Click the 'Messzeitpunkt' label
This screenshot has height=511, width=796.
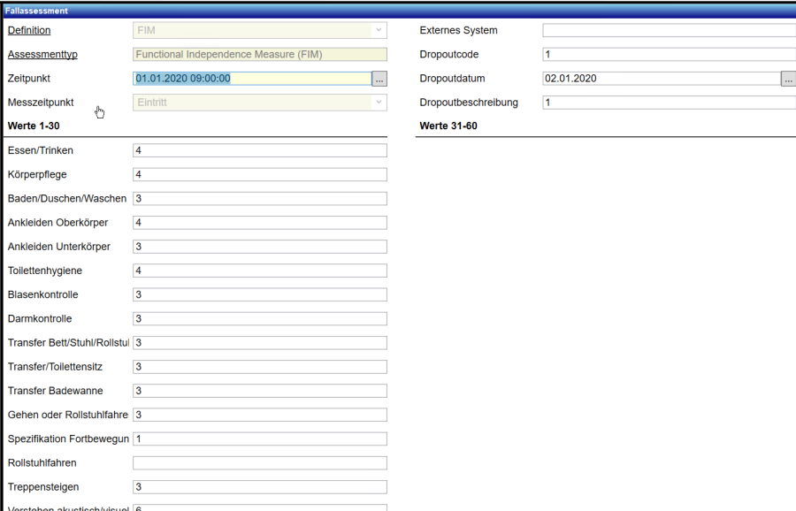tap(41, 103)
